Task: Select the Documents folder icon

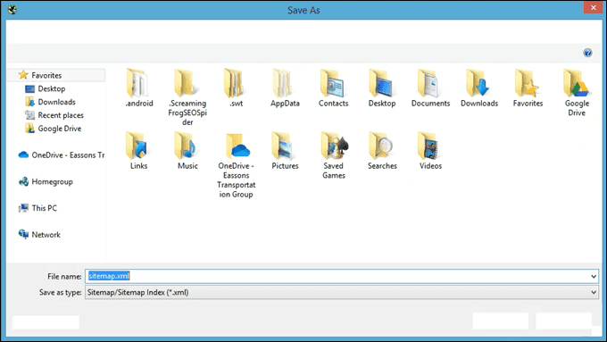Action: tap(430, 83)
